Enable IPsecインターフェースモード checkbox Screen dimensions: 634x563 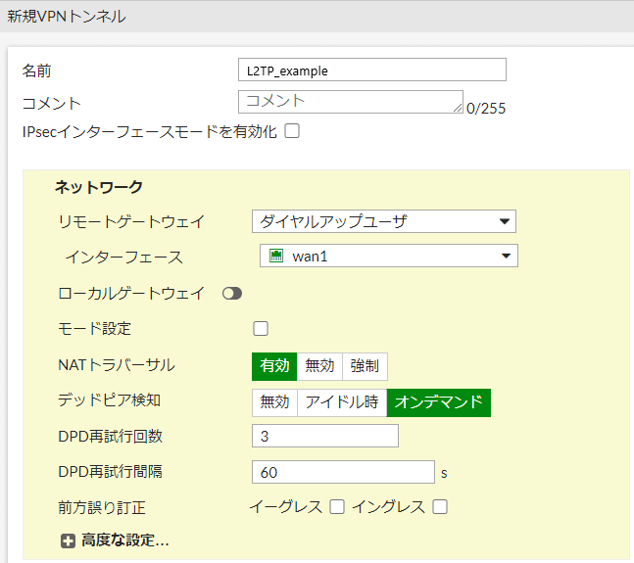click(292, 131)
